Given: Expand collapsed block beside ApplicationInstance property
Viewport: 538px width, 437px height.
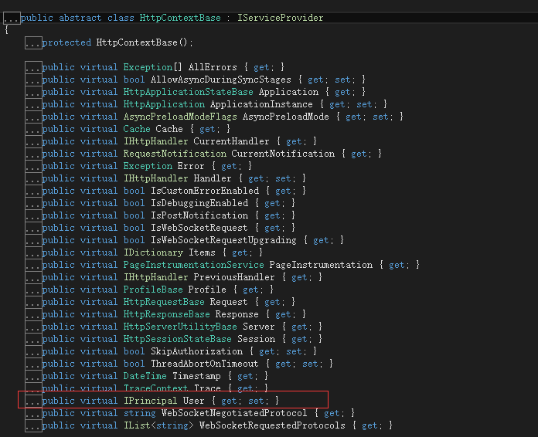Looking at the screenshot, I should point(33,105).
